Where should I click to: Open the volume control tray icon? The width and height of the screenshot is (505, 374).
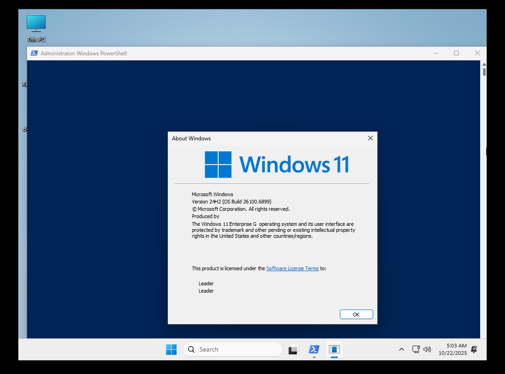tap(427, 350)
